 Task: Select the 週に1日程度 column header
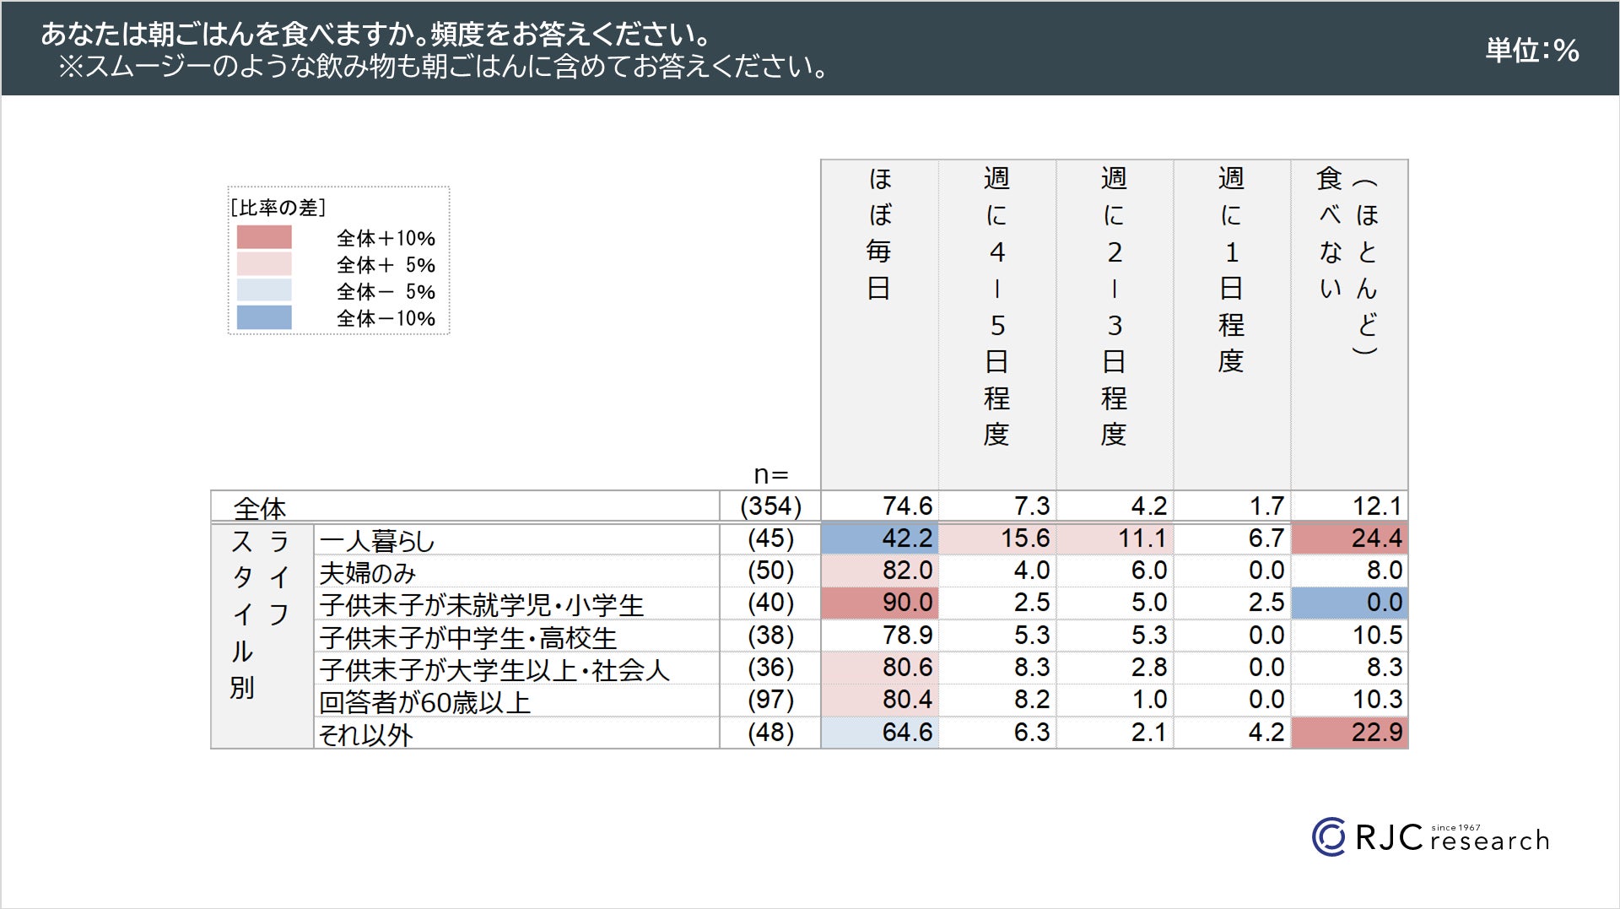pos(1231,269)
